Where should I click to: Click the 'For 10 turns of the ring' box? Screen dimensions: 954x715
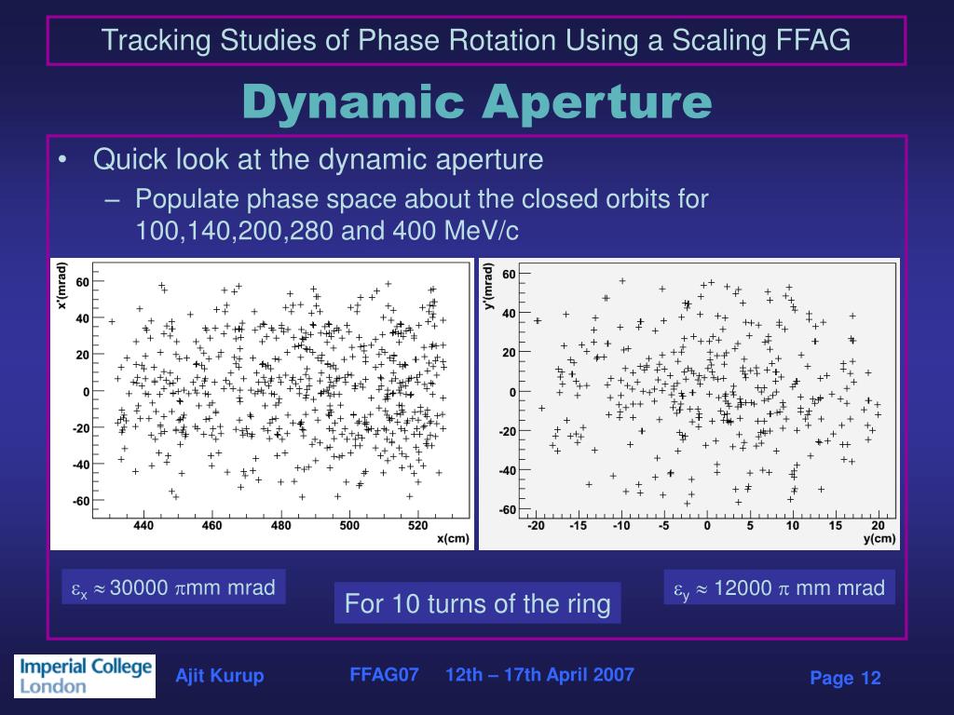tap(478, 603)
